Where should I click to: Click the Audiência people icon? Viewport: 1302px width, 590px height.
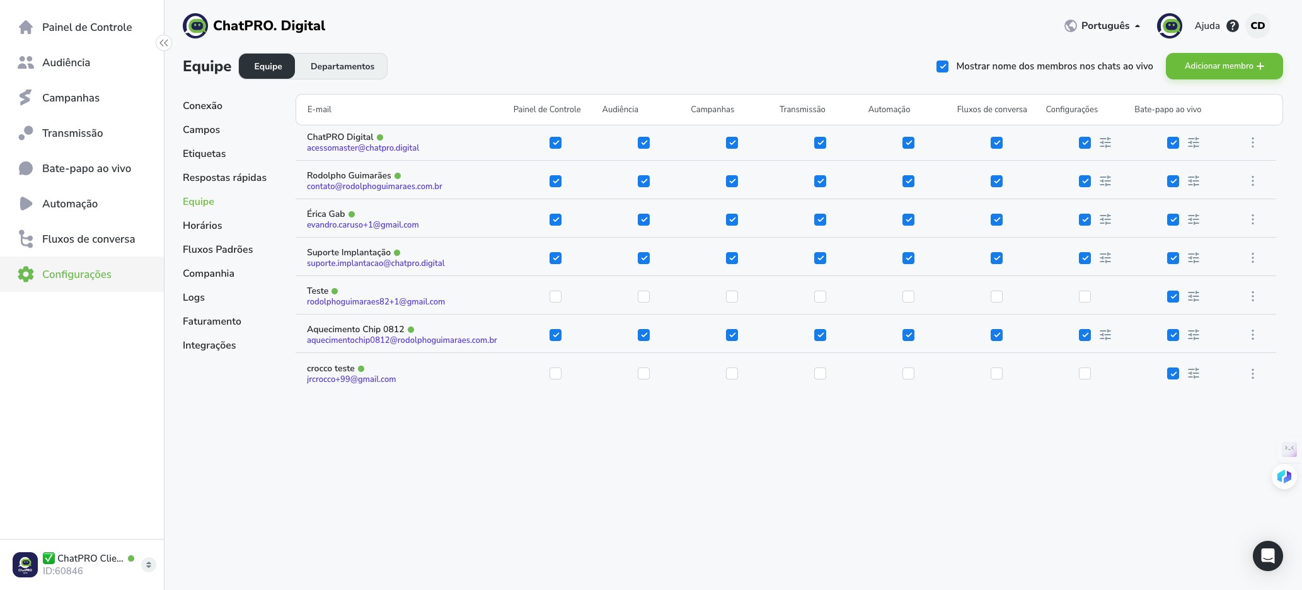(x=26, y=62)
